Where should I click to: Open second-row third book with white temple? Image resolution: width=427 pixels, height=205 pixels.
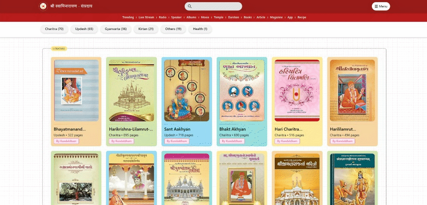click(x=186, y=179)
